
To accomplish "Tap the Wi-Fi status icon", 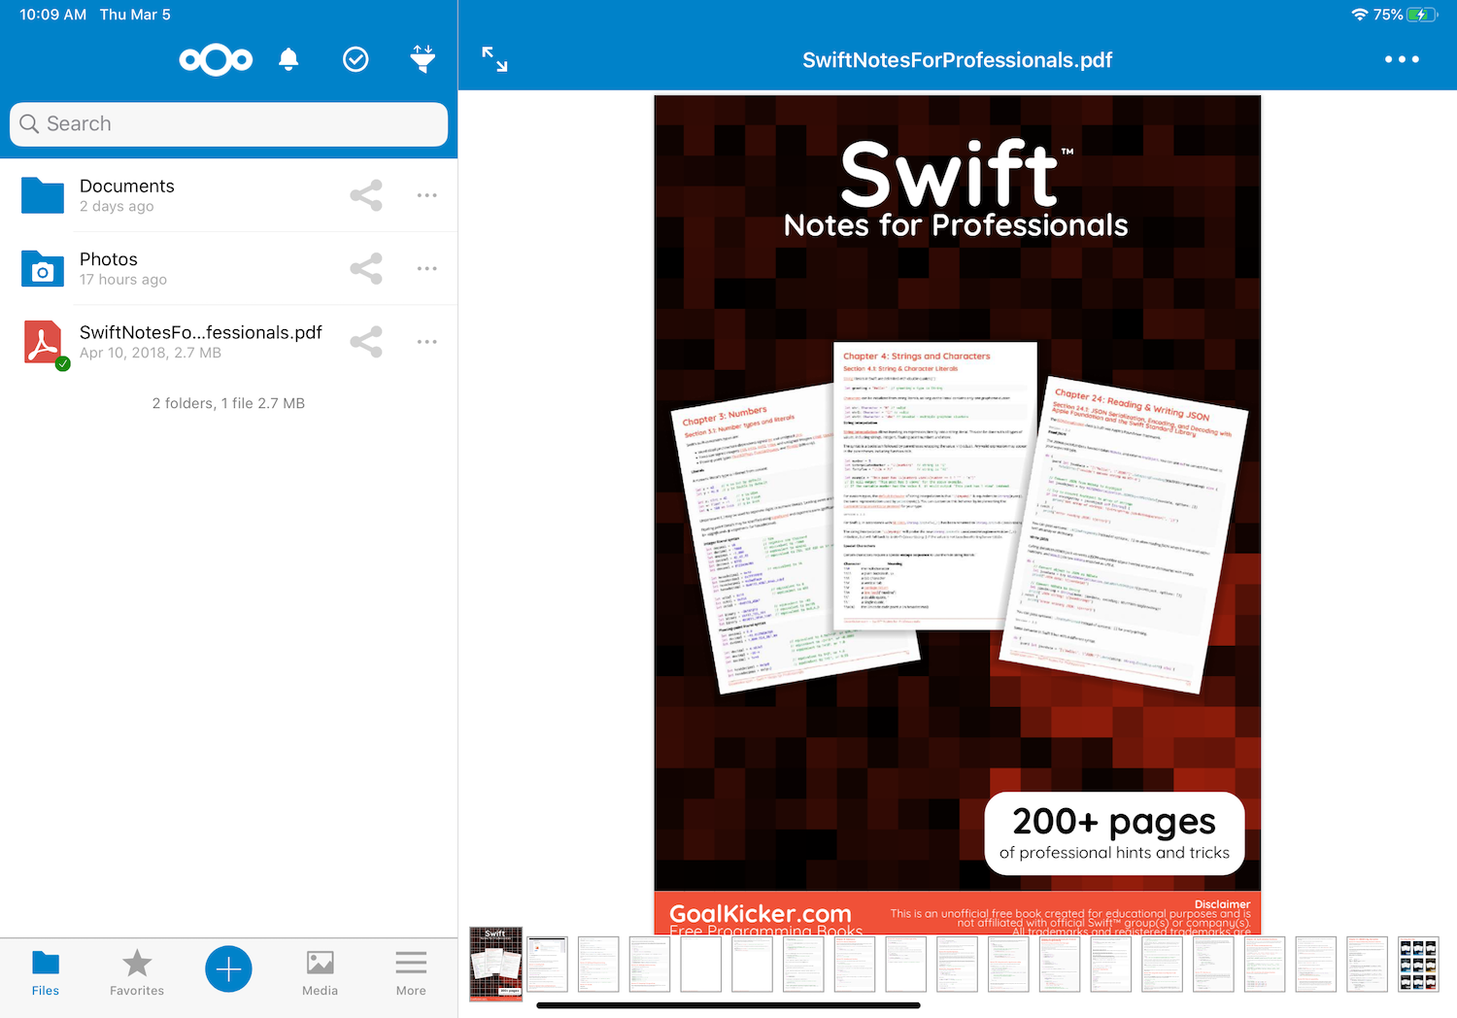I will (1360, 15).
